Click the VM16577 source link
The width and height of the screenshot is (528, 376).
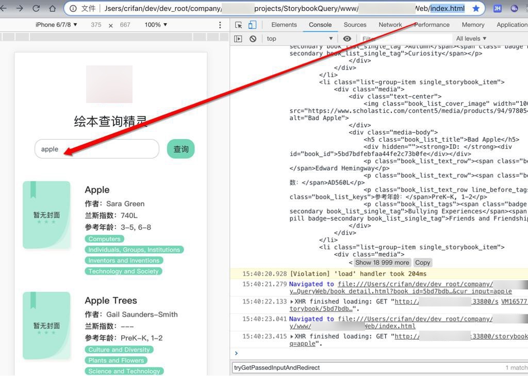click(x=515, y=301)
